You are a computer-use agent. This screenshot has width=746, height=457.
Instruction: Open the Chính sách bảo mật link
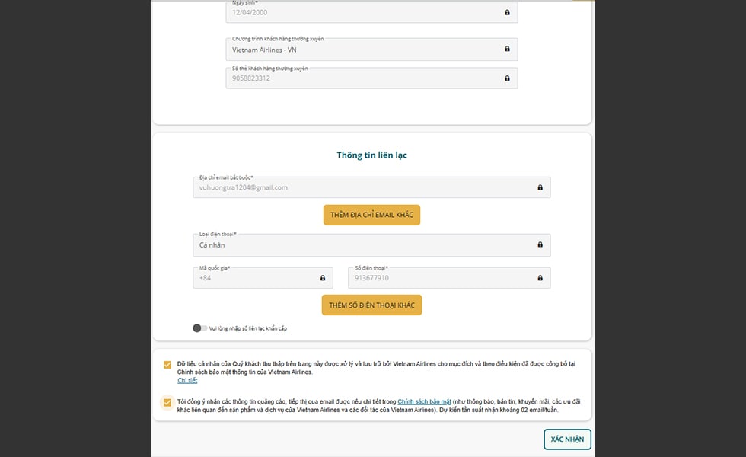[424, 401]
